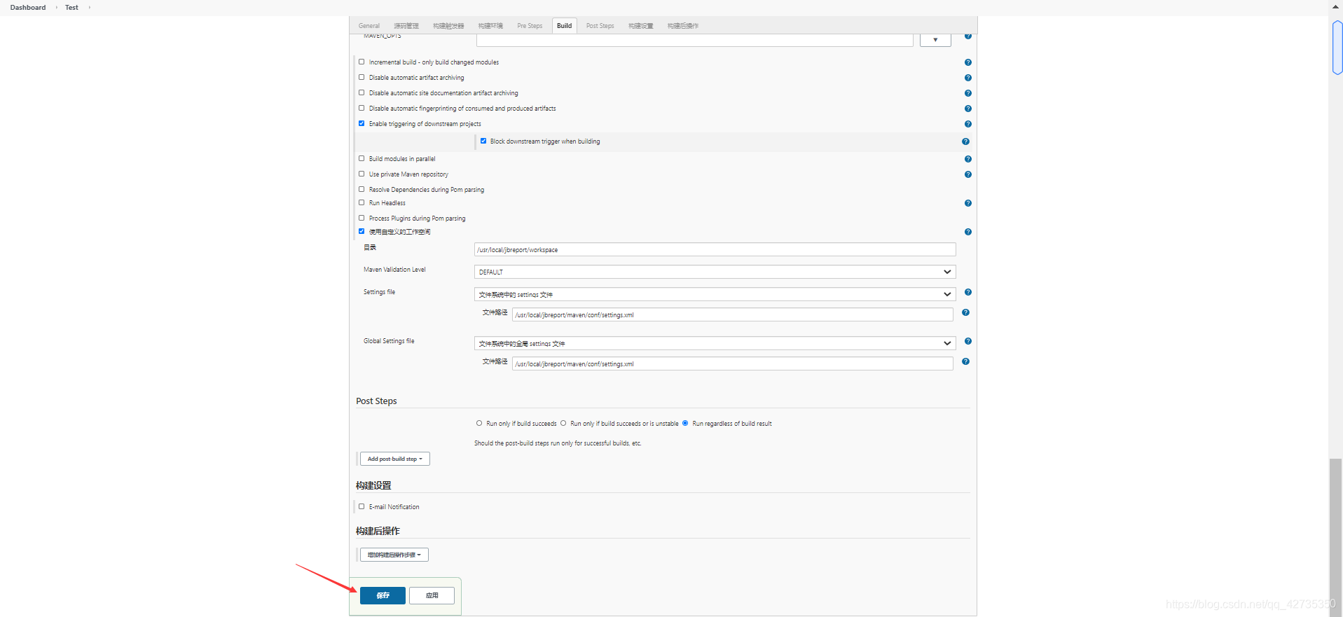Click the Settings file 文件路径 input

[733, 314]
